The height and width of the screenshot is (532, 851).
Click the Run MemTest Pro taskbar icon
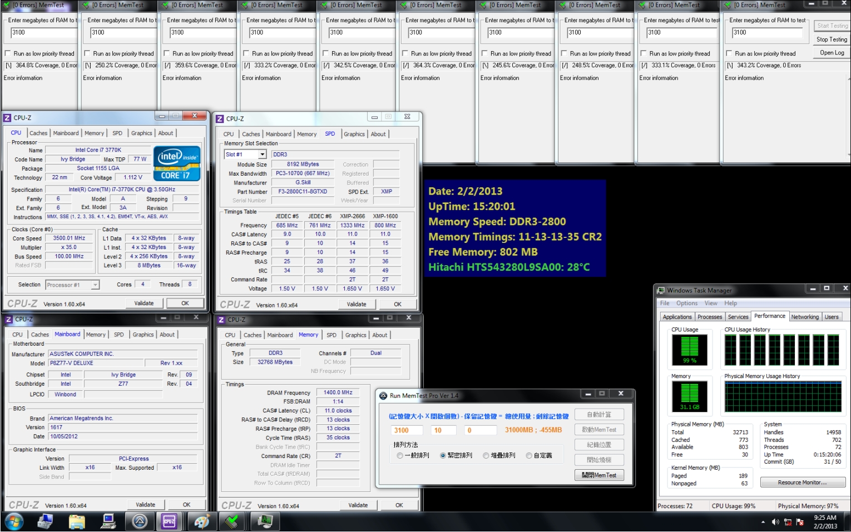[x=139, y=521]
